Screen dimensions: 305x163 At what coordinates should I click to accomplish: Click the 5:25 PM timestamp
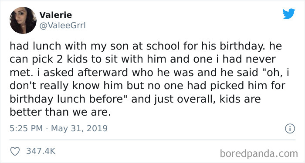[x=26, y=129]
